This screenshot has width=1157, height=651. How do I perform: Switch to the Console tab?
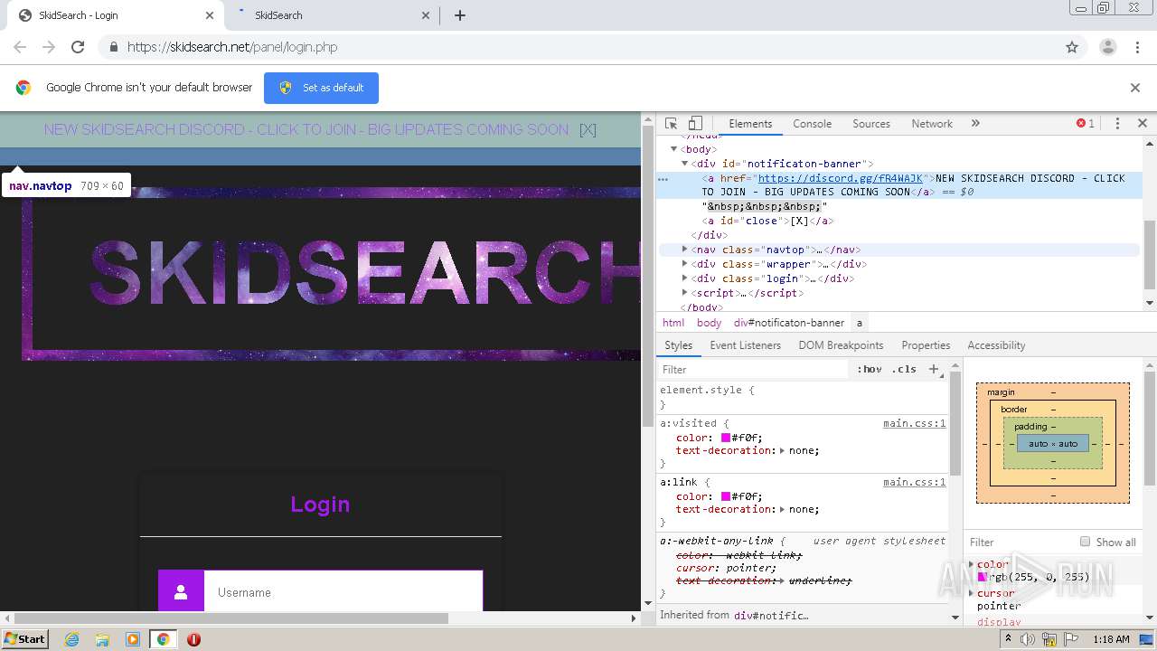tap(812, 124)
